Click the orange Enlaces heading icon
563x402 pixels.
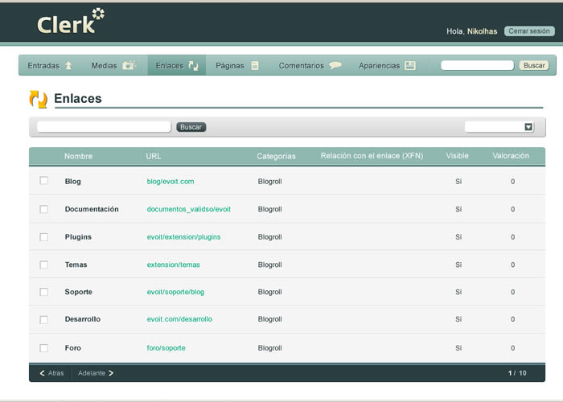tap(39, 99)
